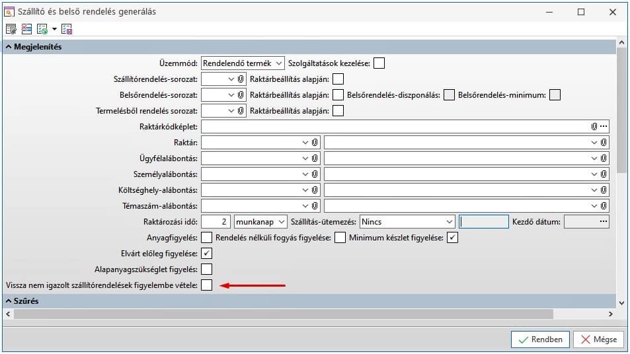Check Rendelés nélküli fogyás figyelése
The height and width of the screenshot is (354, 630).
tap(340, 238)
